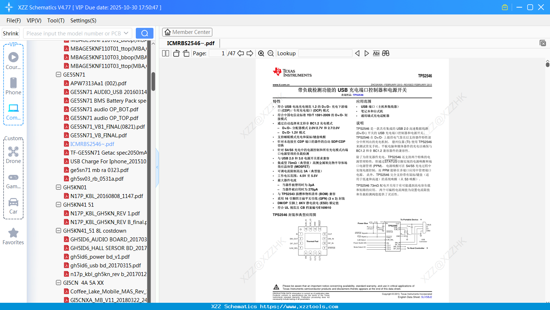Click the file tree vertical scrollbar thumb

[153, 81]
